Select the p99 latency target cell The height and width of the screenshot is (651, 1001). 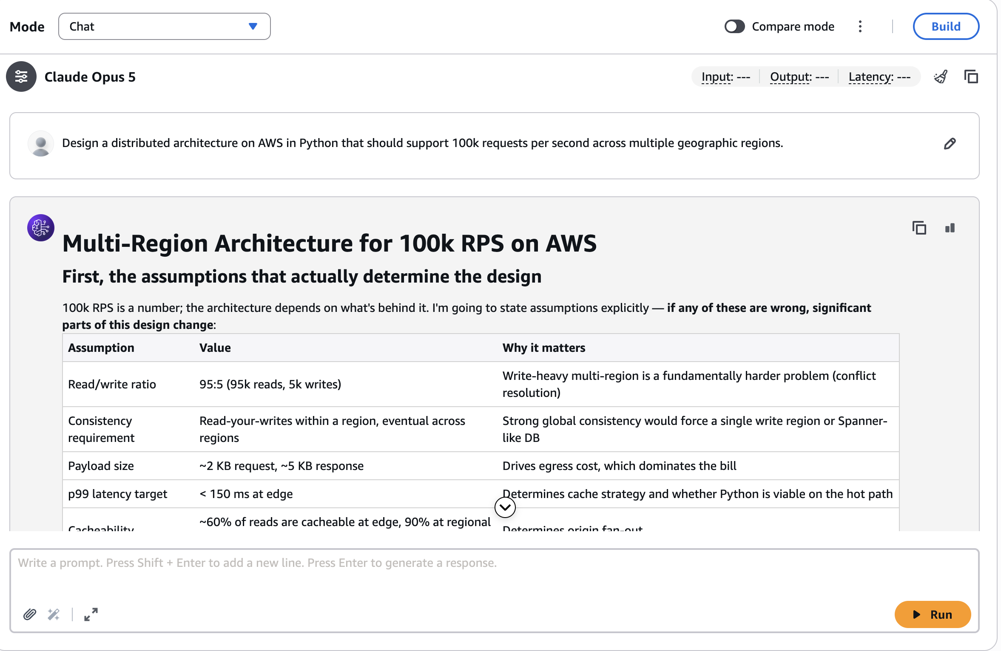click(x=128, y=494)
